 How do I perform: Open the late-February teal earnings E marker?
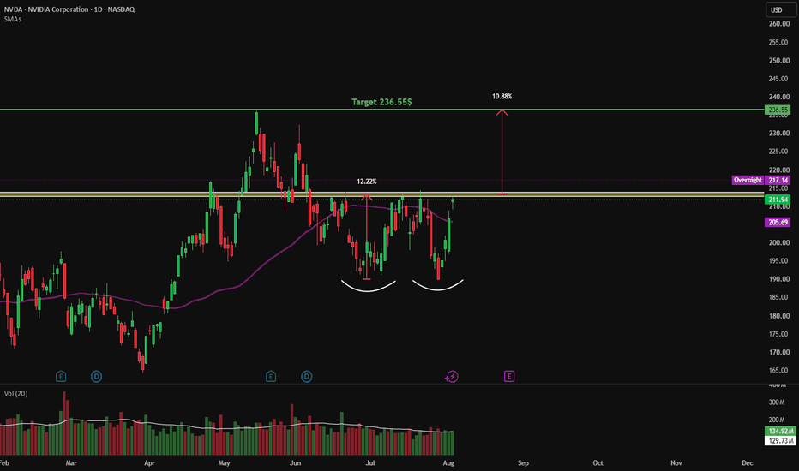tap(61, 377)
